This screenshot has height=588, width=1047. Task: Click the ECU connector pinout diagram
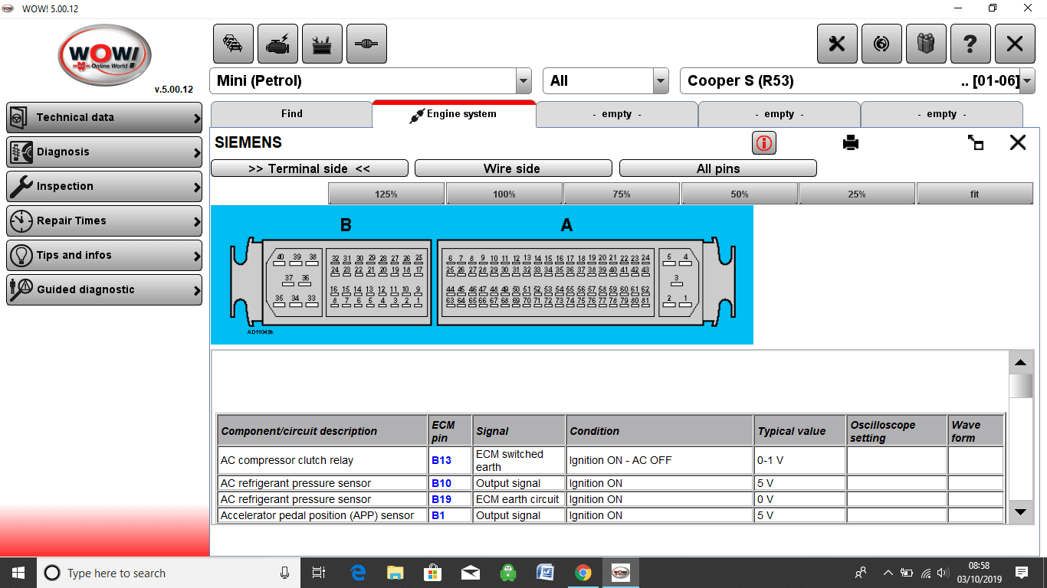pyautogui.click(x=482, y=275)
